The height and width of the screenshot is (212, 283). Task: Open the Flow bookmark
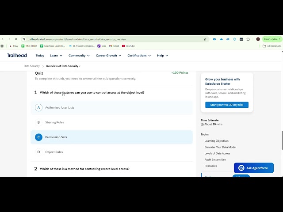pyautogui.click(x=14, y=46)
